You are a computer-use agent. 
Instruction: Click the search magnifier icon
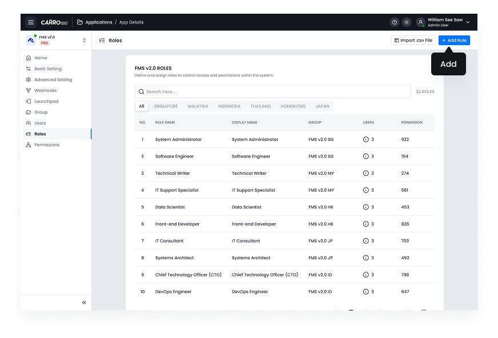pyautogui.click(x=141, y=91)
